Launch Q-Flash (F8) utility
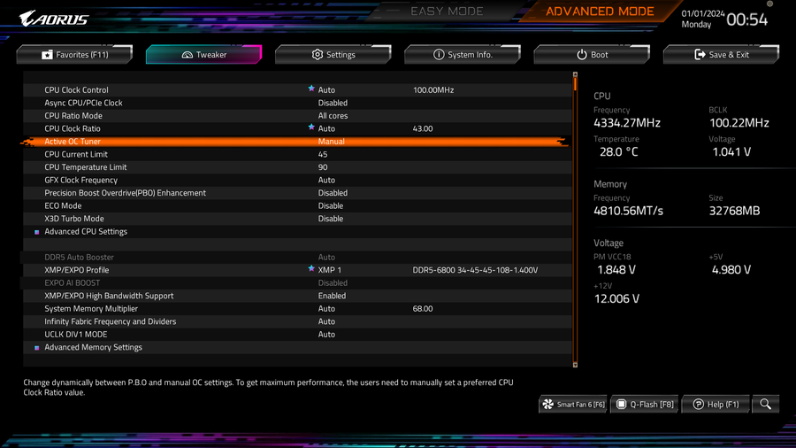 tap(645, 405)
